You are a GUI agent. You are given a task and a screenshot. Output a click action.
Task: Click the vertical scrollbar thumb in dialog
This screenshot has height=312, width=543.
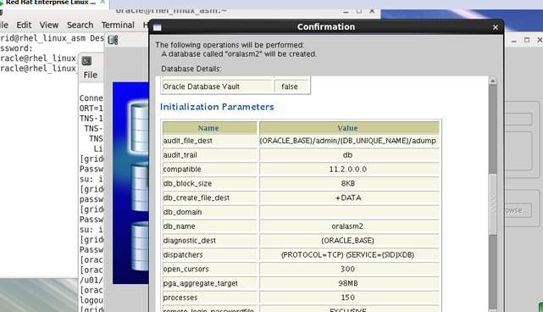[x=492, y=203]
